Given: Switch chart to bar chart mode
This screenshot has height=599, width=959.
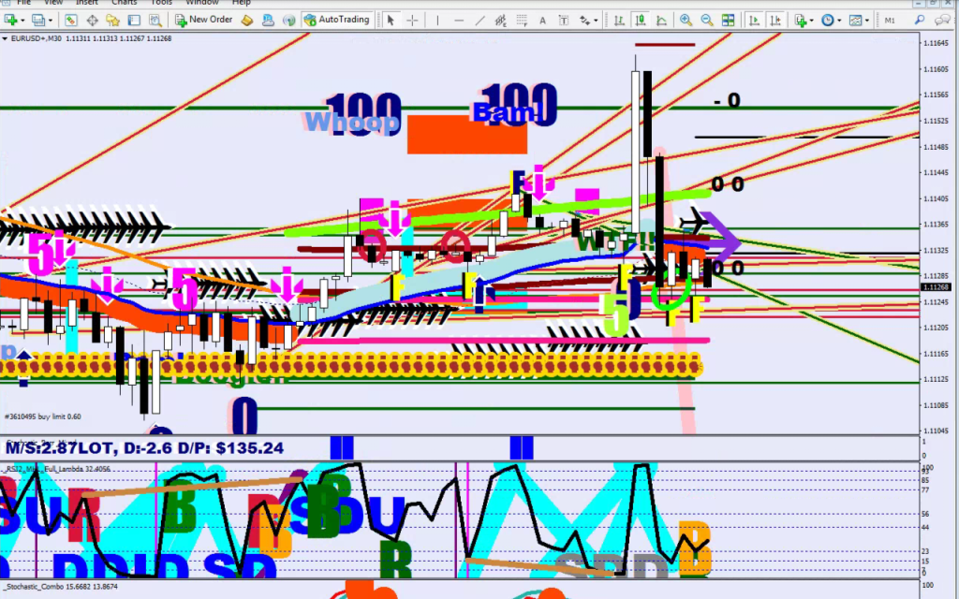Looking at the screenshot, I should pyautogui.click(x=619, y=20).
